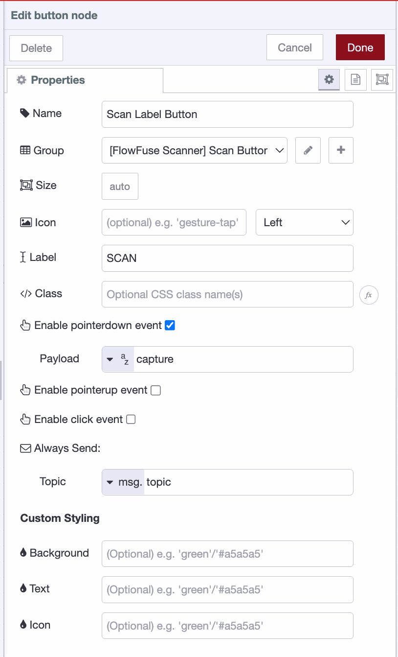Screen dimensions: 398x657
Task: Add a new group with plus icon
Action: coord(340,150)
